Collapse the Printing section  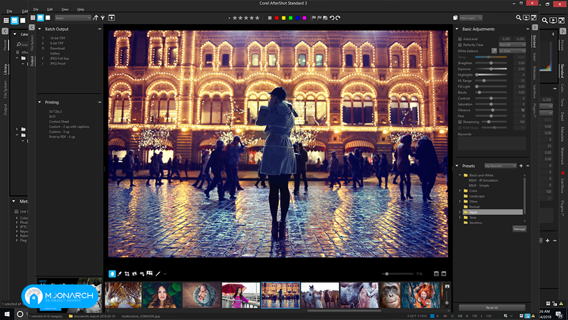[x=40, y=103]
